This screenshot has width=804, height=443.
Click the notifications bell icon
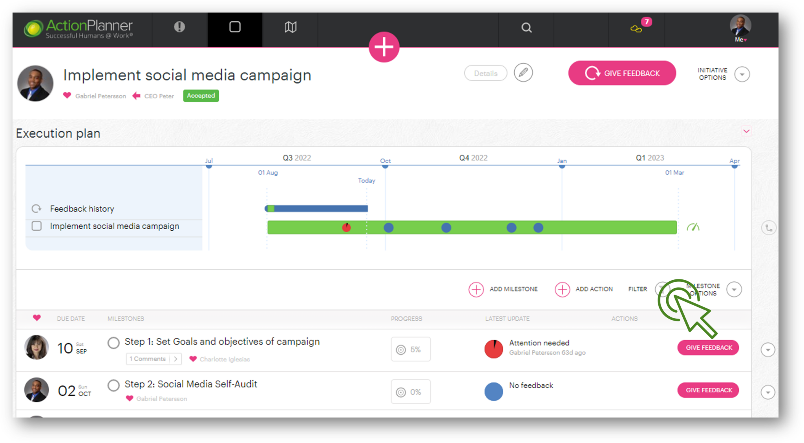point(635,27)
